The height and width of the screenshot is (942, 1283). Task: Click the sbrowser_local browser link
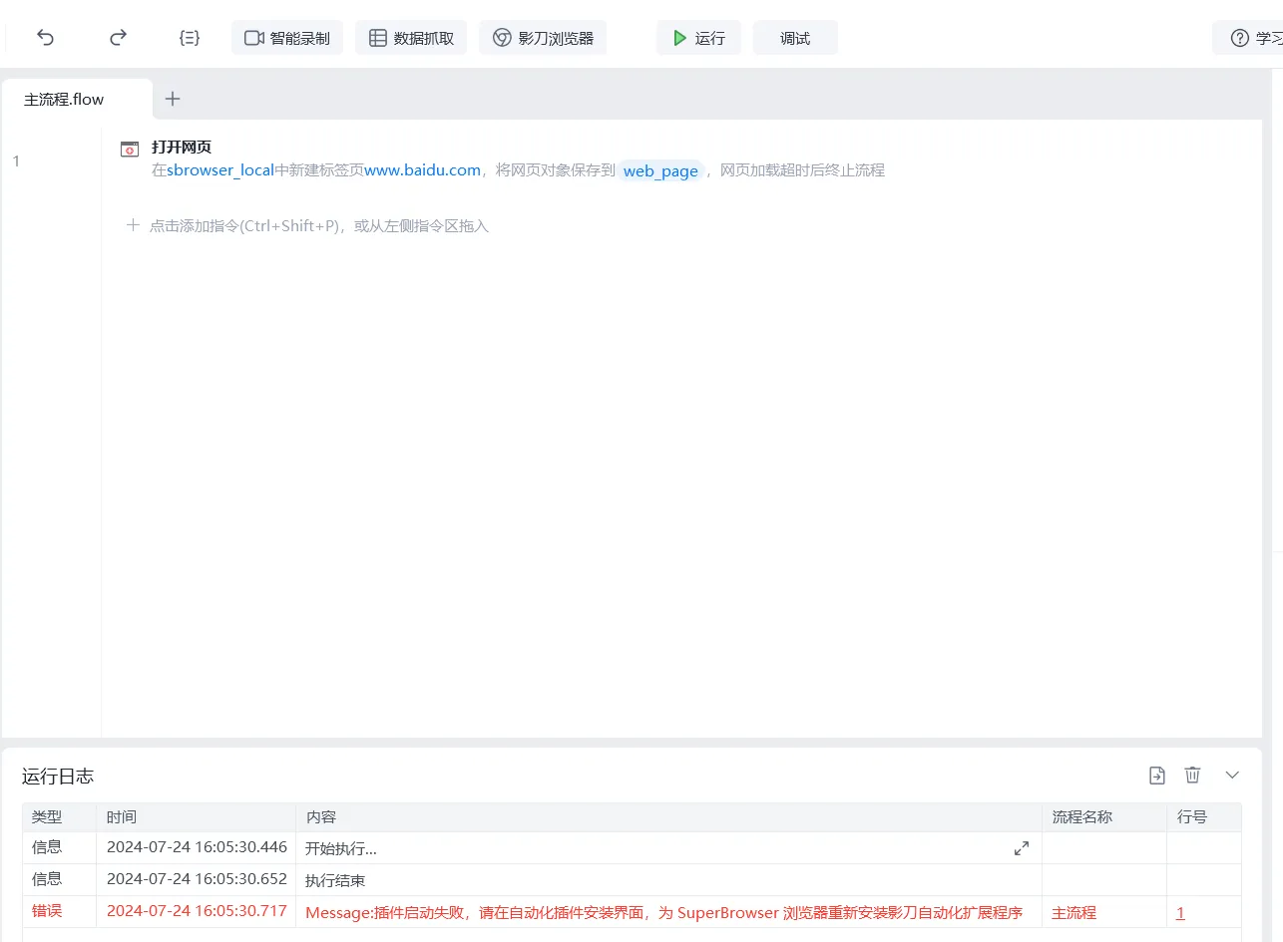pyautogui.click(x=219, y=170)
